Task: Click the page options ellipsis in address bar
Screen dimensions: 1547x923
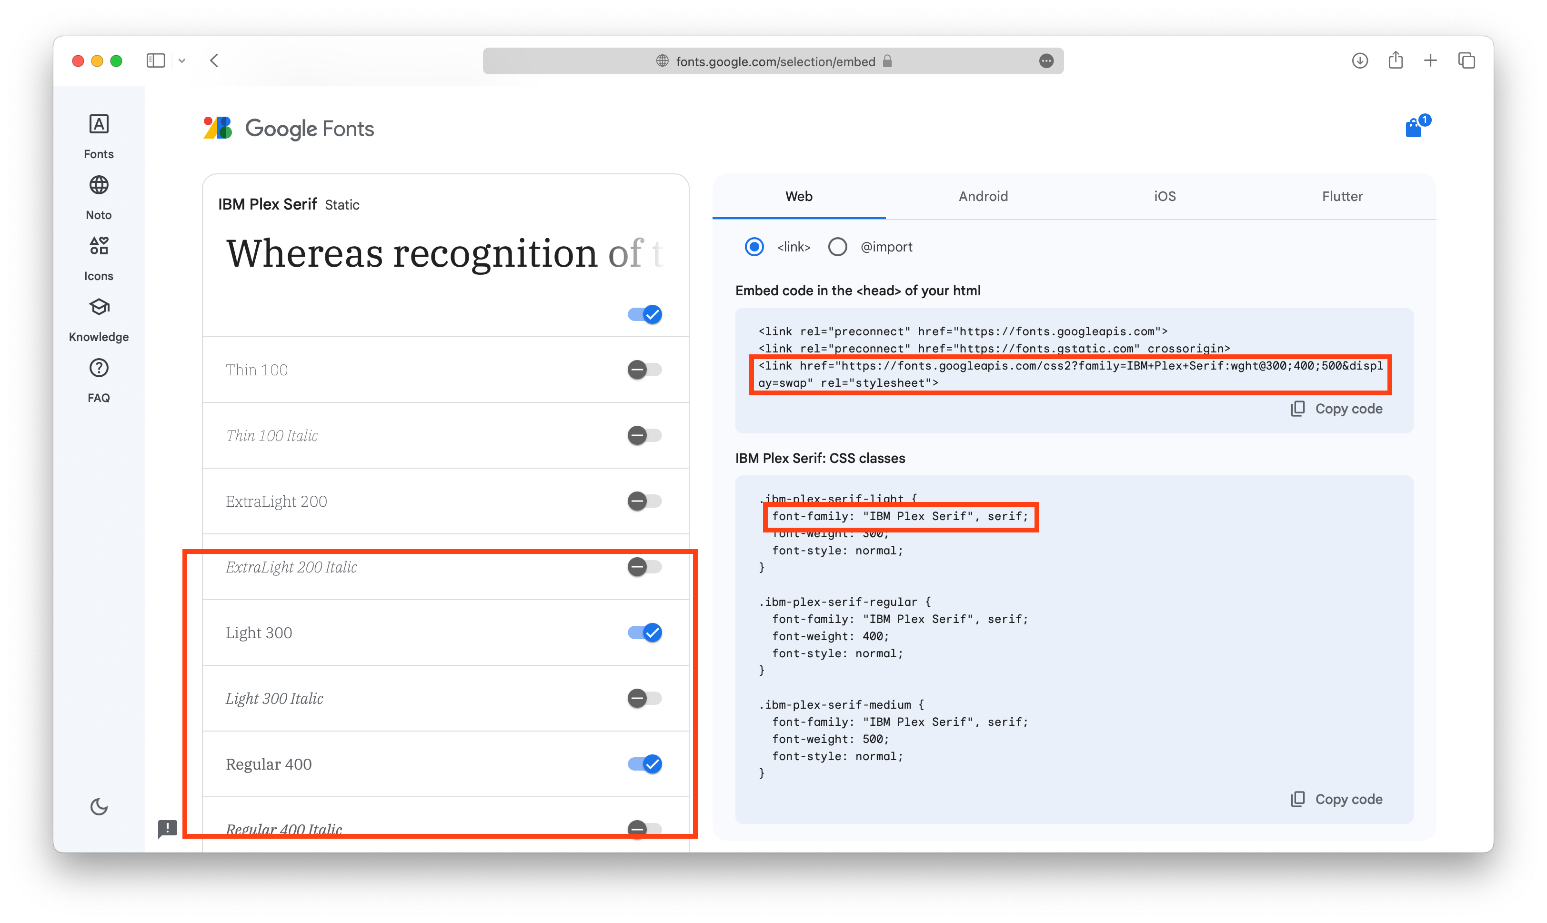Action: click(x=1046, y=61)
